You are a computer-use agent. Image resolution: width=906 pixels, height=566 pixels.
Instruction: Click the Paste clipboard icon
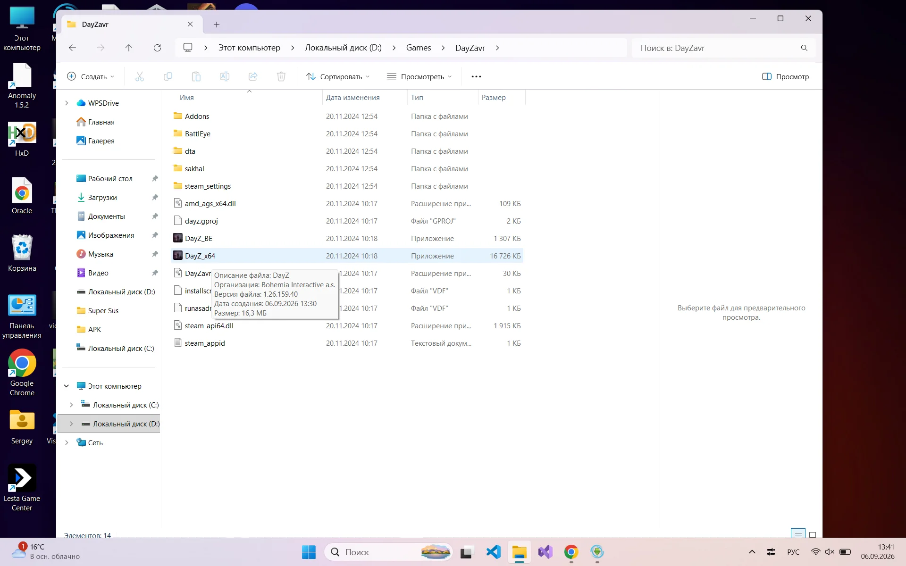[196, 76]
